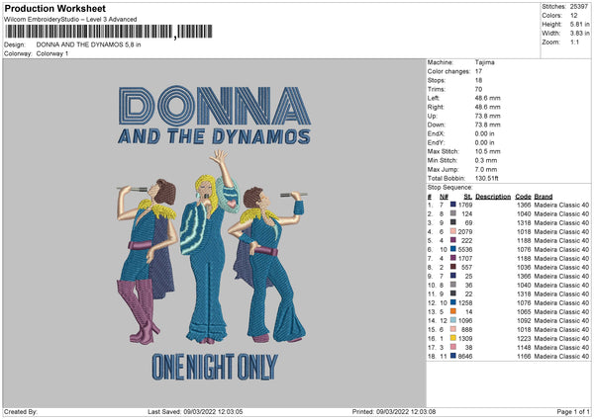
Task: Click the 'Code' column header
Action: 523,197
